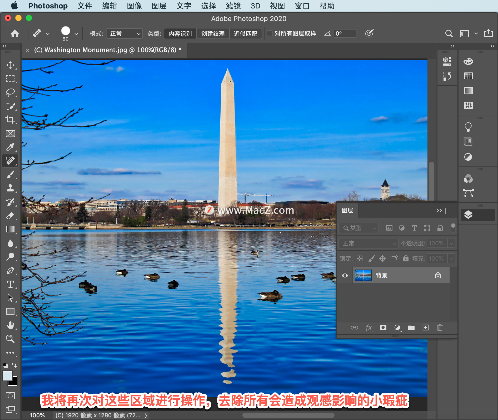Open the Layers blend mode 正常 dropdown
The height and width of the screenshot is (420, 498).
click(x=368, y=243)
